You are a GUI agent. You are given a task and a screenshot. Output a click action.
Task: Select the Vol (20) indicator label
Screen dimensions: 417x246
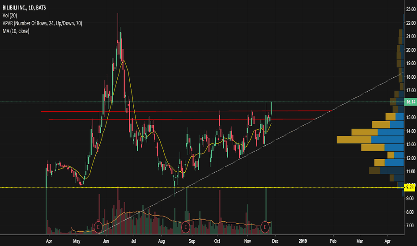point(10,16)
